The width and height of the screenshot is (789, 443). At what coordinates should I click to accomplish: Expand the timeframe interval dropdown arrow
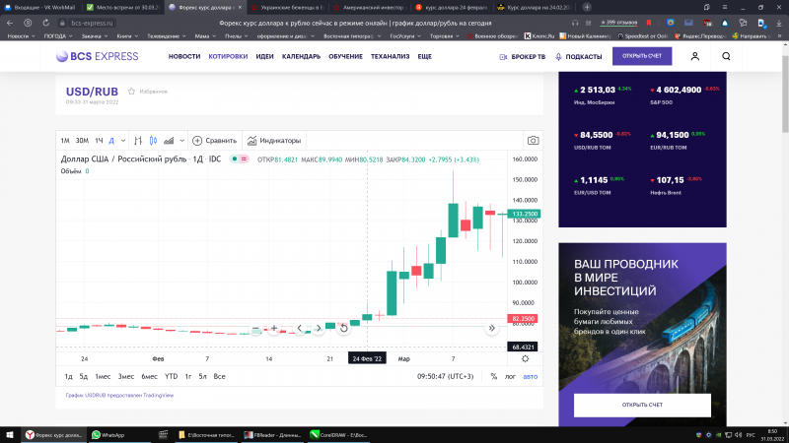point(122,140)
